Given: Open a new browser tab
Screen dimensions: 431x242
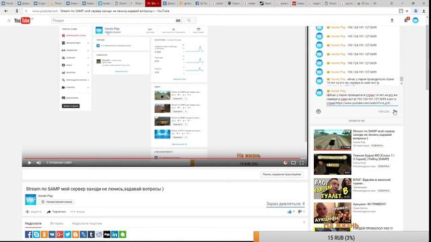Looking at the screenshot, I should pos(374,3).
